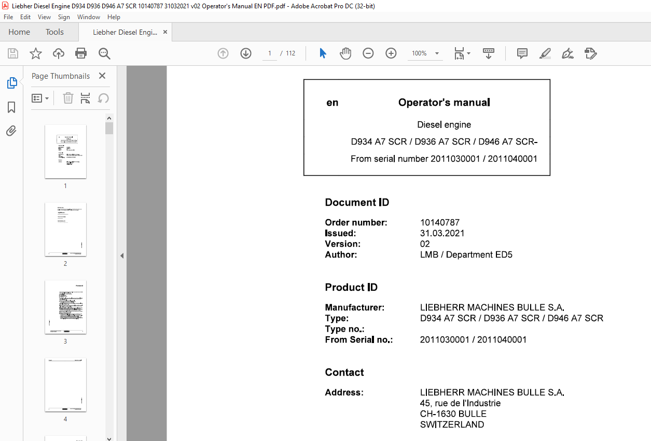
Task: Open the fit page options icon
Action: pos(461,53)
